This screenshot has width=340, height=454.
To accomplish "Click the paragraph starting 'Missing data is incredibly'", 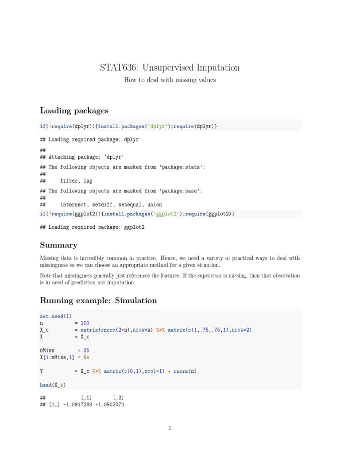I will (x=170, y=261).
